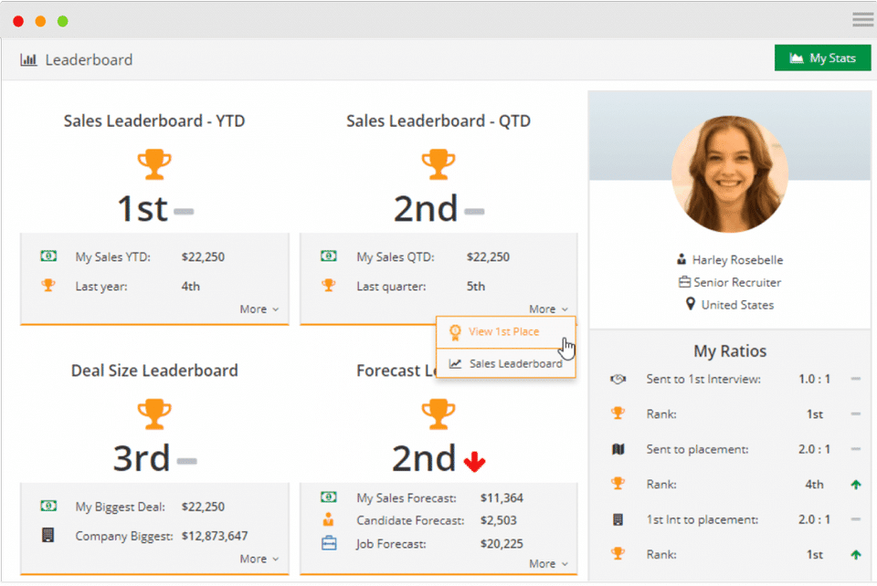Click the $11,364 My Sales Forecast value
This screenshot has height=586, width=877.
pos(502,497)
